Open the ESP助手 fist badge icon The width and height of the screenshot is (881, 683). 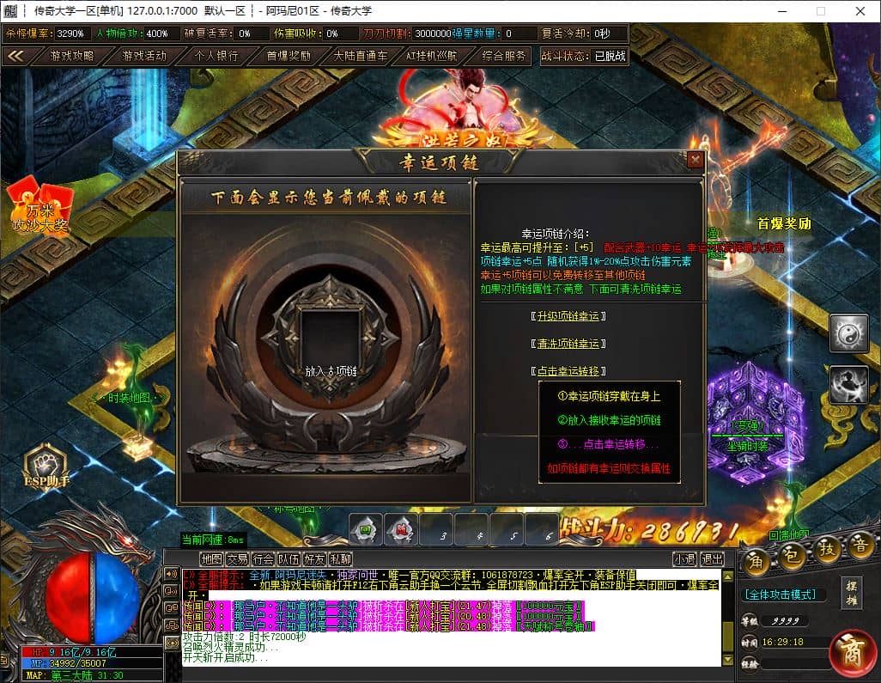46,467
